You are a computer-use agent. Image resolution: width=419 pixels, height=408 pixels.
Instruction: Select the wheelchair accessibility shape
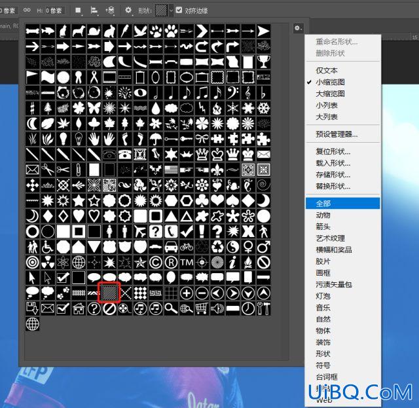(x=48, y=247)
